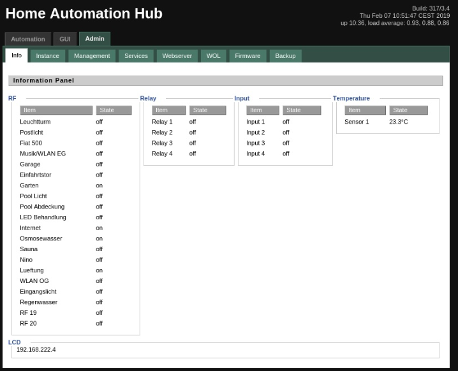Click the Input 1 row label
This screenshot has width=458, height=371.
(255, 122)
